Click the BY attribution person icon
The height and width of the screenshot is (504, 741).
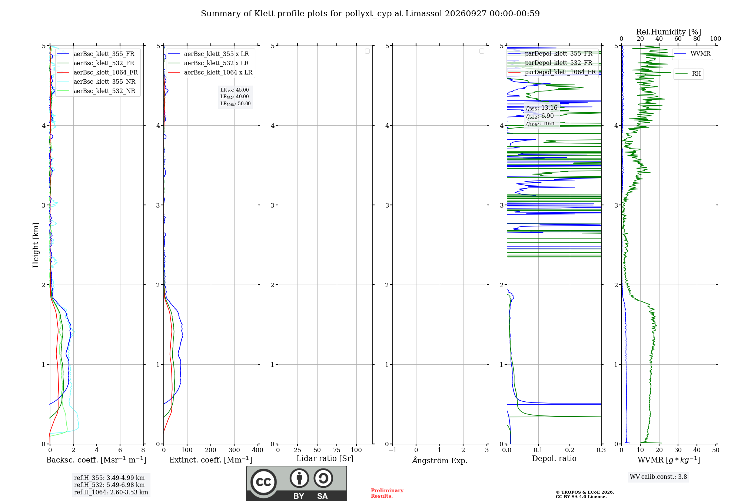(299, 478)
